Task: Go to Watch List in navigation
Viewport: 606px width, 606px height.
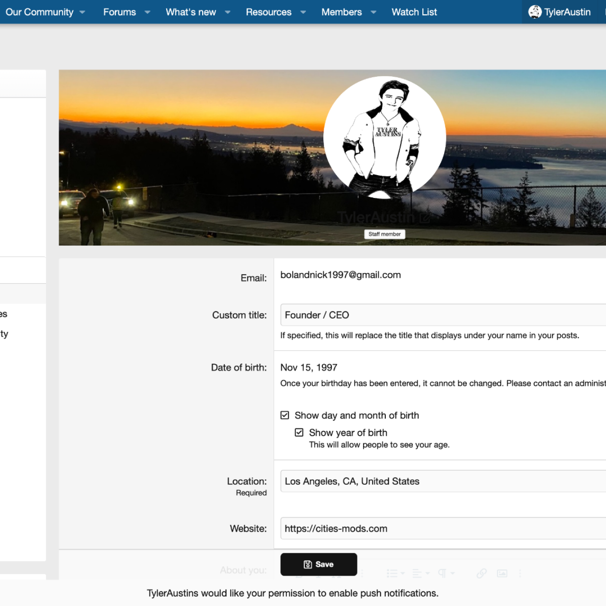Action: click(414, 12)
